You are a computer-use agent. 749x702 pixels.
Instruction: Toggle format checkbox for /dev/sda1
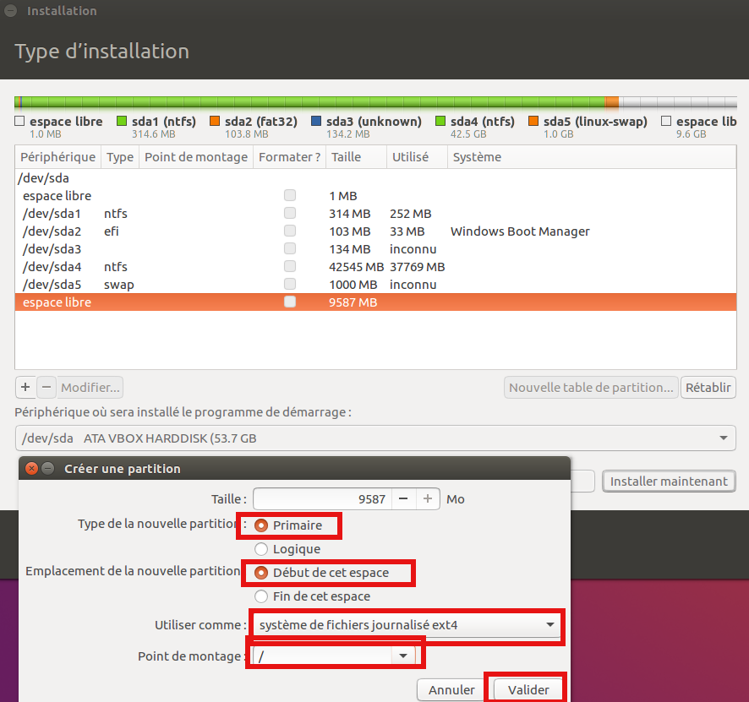(x=289, y=213)
